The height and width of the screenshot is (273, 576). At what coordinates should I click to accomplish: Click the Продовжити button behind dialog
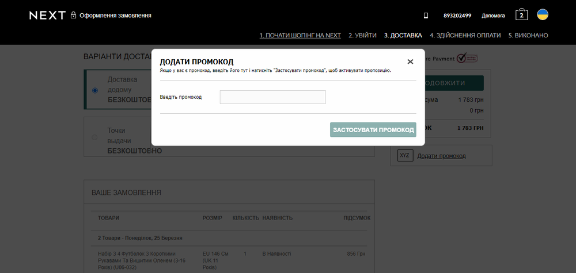[x=454, y=83]
